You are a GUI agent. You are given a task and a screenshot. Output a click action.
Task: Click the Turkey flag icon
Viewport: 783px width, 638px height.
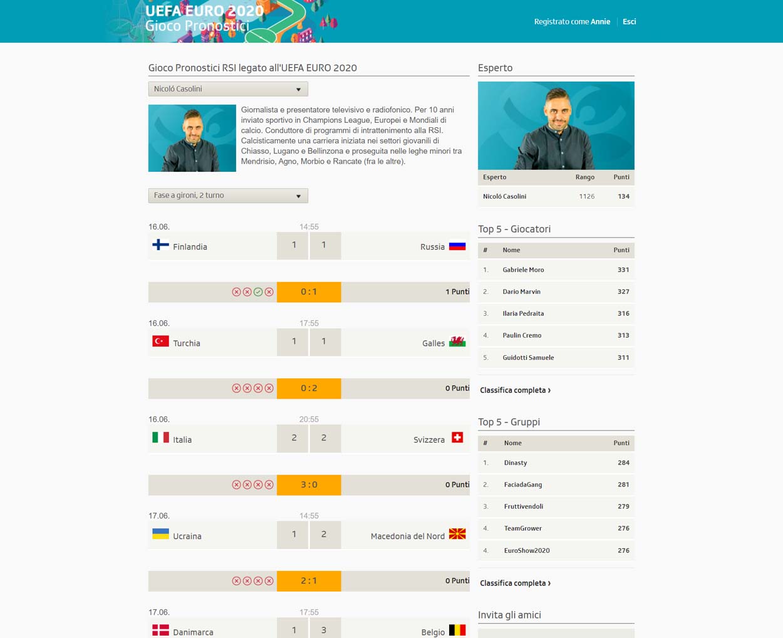[160, 342]
